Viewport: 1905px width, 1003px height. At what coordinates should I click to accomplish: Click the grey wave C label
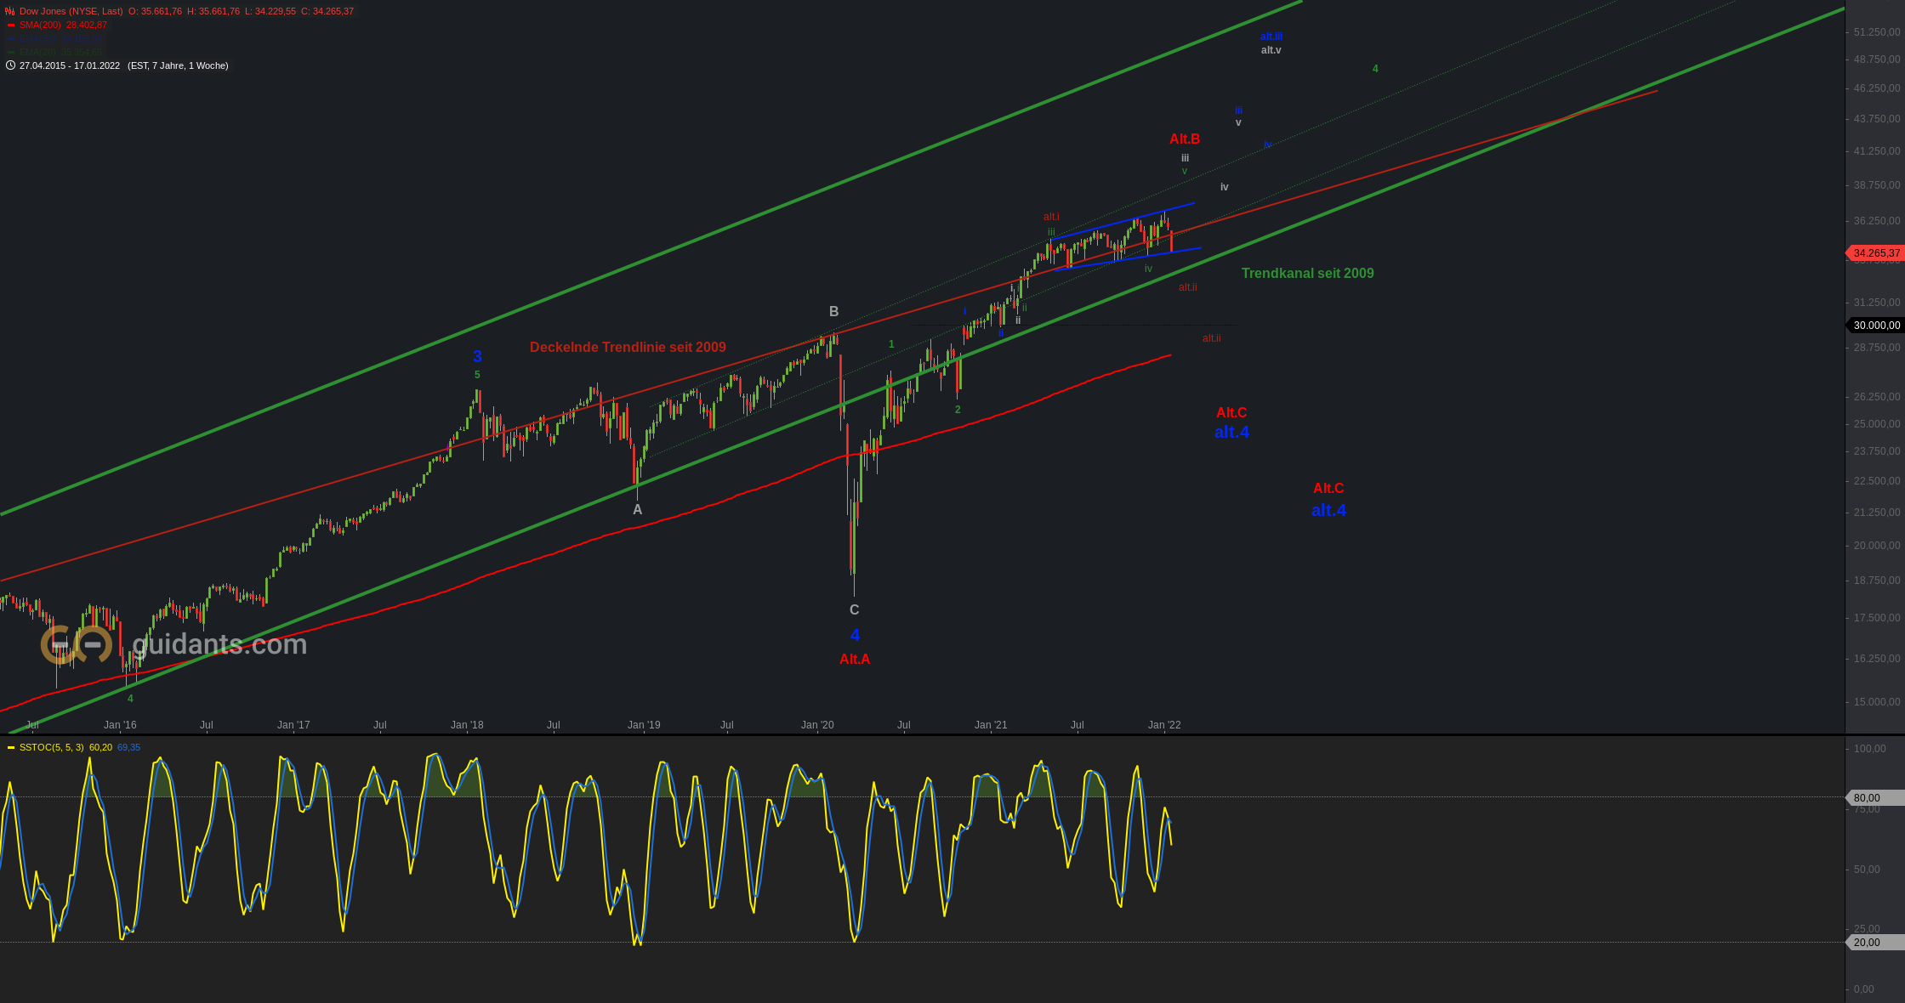(855, 610)
